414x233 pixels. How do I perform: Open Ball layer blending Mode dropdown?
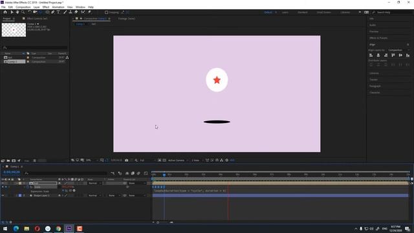pyautogui.click(x=94, y=183)
